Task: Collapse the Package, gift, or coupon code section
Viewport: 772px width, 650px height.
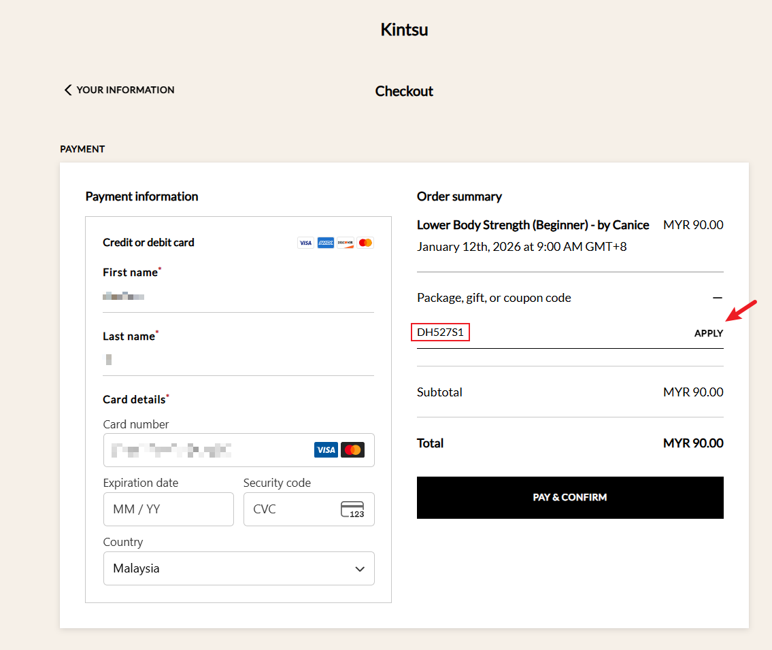Action: coord(717,297)
